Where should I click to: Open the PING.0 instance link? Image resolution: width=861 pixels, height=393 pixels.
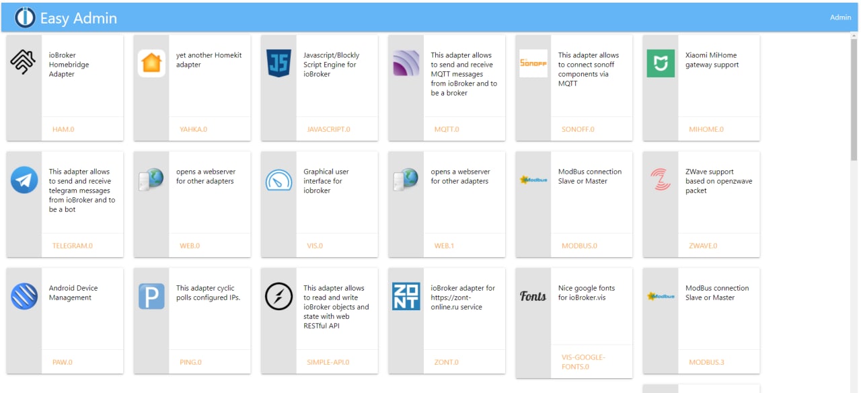click(190, 362)
